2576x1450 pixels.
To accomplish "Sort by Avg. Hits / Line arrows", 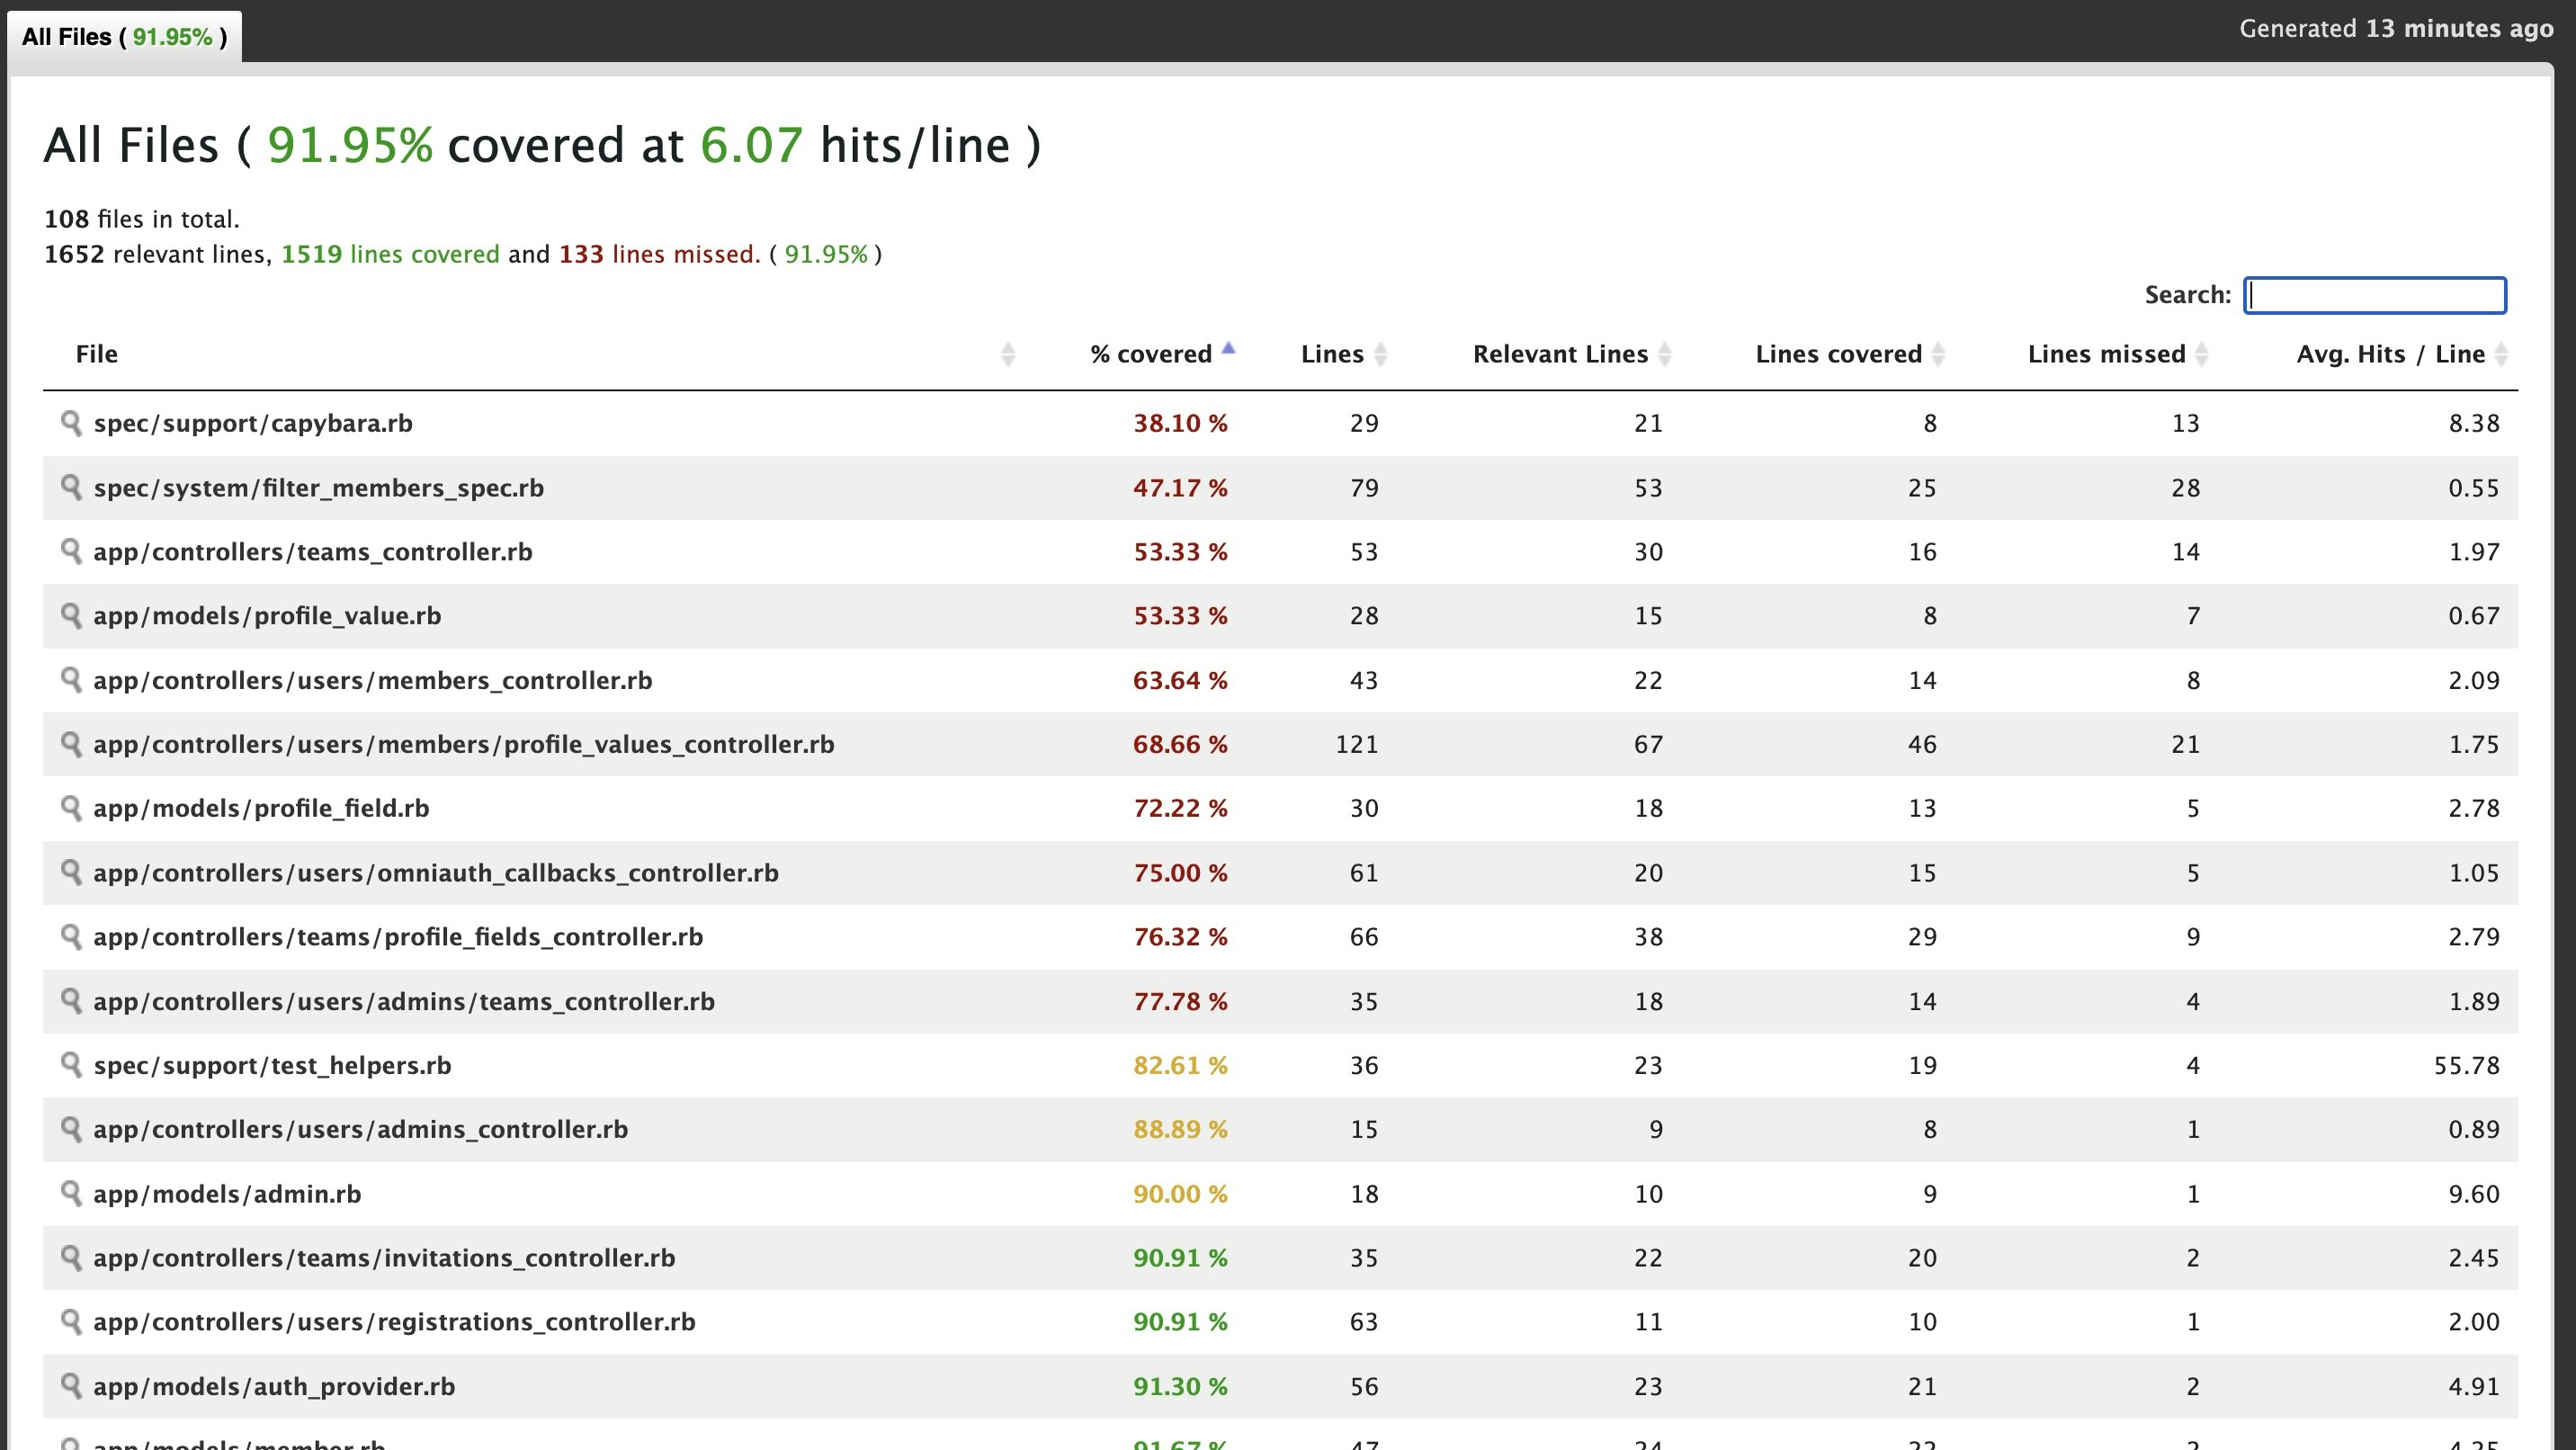I will point(2501,354).
